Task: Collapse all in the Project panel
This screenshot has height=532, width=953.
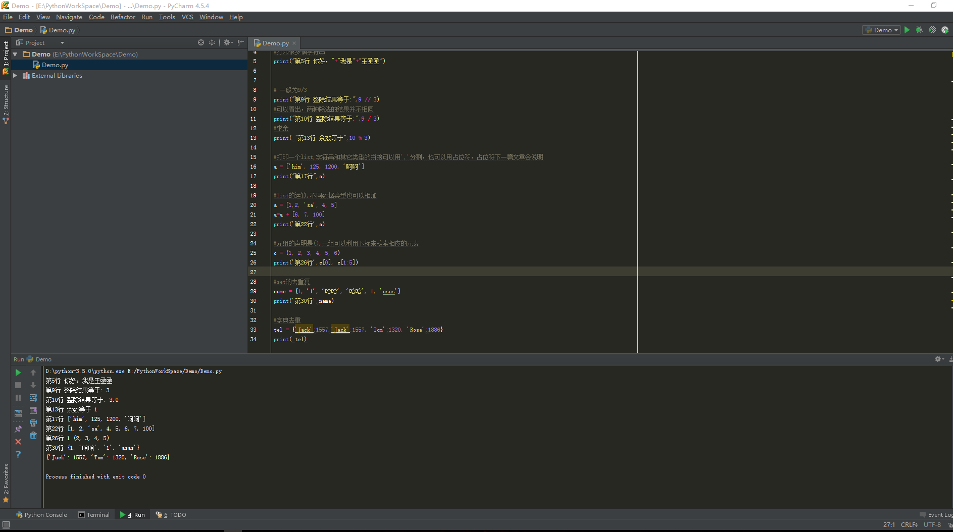Action: tap(212, 43)
